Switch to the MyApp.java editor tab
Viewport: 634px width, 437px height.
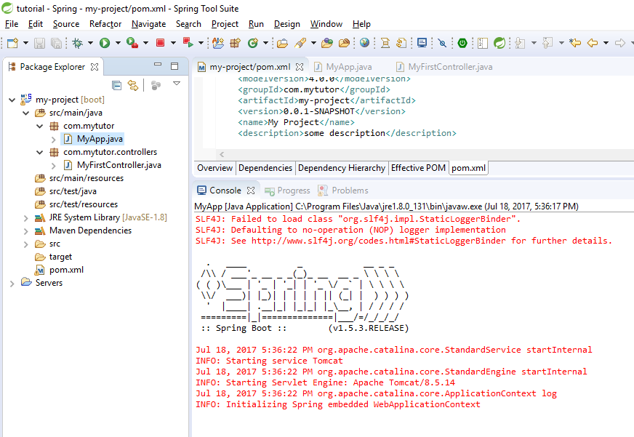point(343,67)
